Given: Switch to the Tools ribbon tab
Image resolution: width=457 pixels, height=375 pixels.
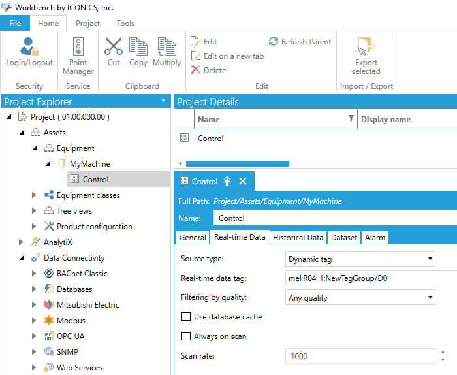Looking at the screenshot, I should [x=125, y=24].
